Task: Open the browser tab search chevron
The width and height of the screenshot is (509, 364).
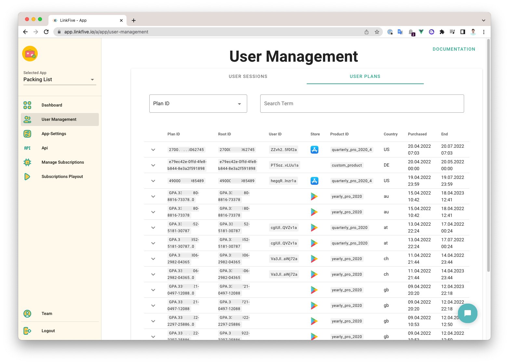Action: click(484, 20)
